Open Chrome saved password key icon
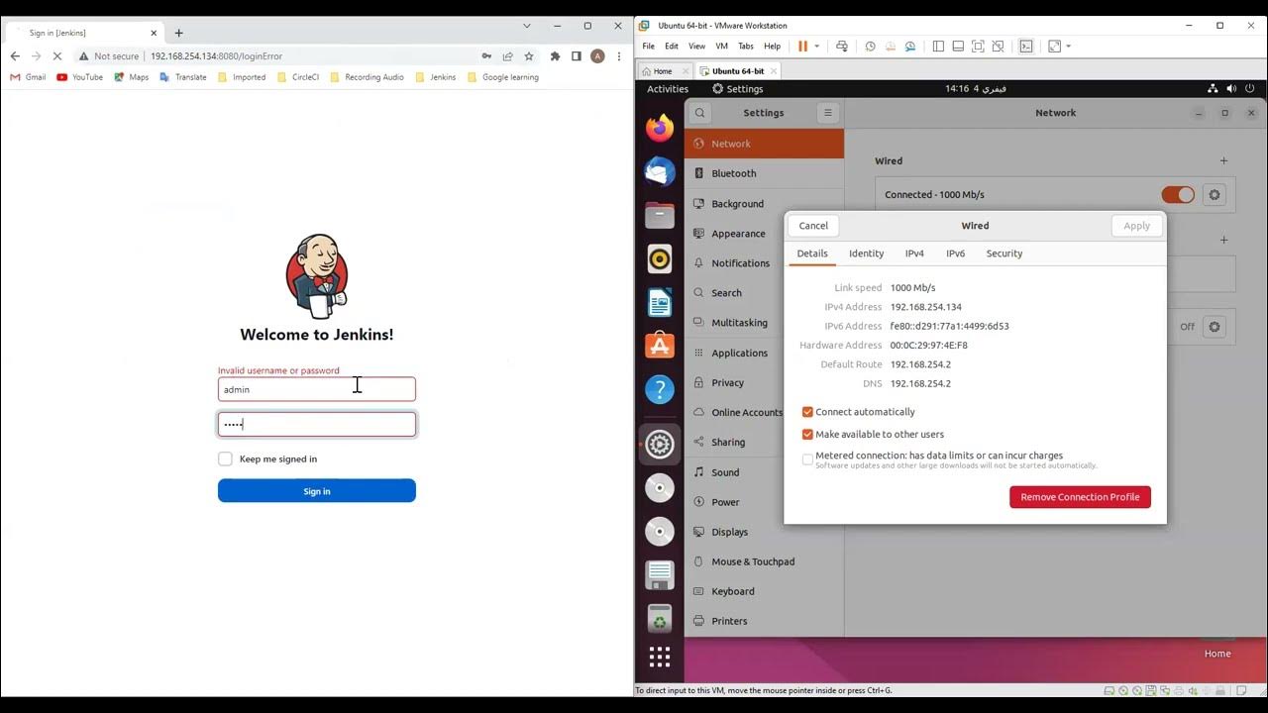 pos(485,56)
